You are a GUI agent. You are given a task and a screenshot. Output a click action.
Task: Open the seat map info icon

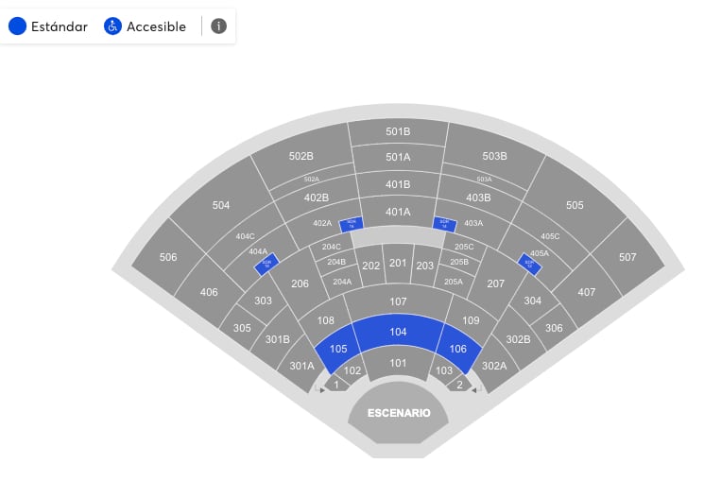coord(218,26)
